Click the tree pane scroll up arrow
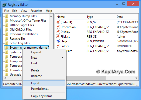This screenshot has width=141, height=100. point(51,16)
